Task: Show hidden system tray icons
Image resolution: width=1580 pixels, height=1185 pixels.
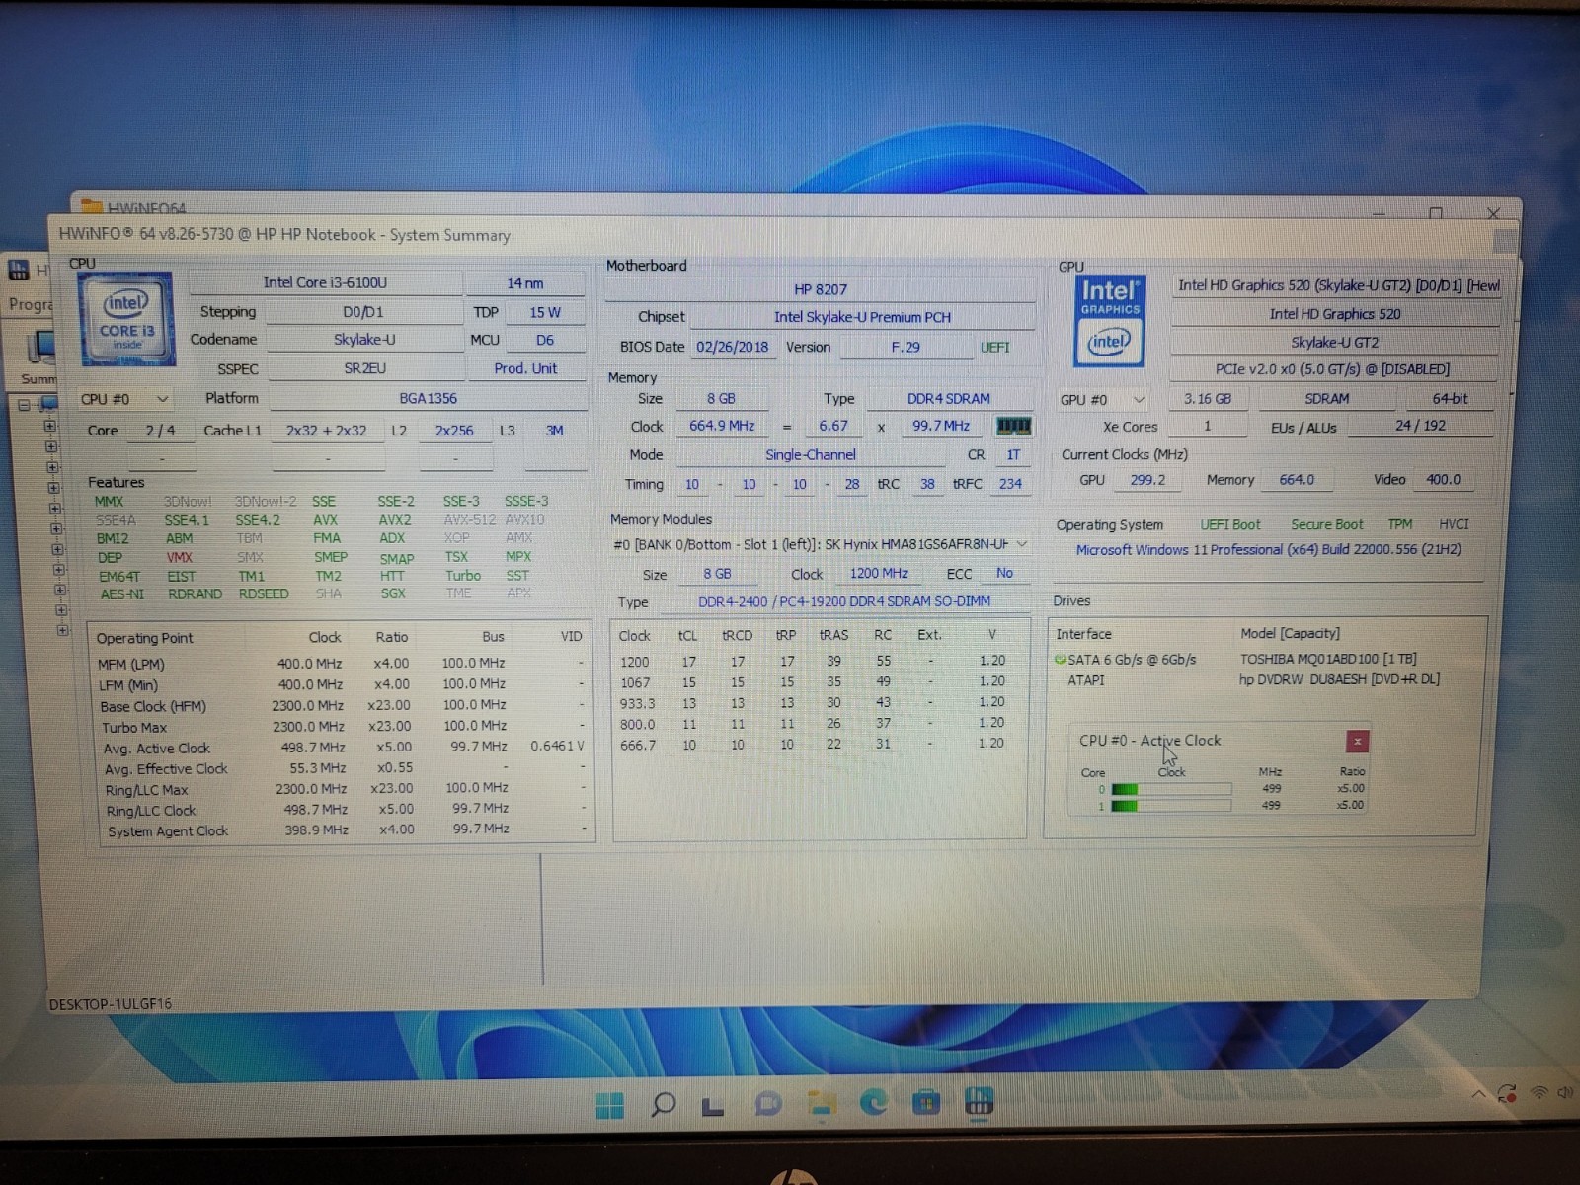Action: click(1478, 1094)
